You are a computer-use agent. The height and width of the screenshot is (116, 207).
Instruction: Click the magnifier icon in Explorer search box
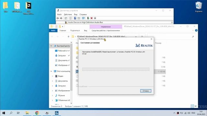pyautogui.click(x=193, y=36)
